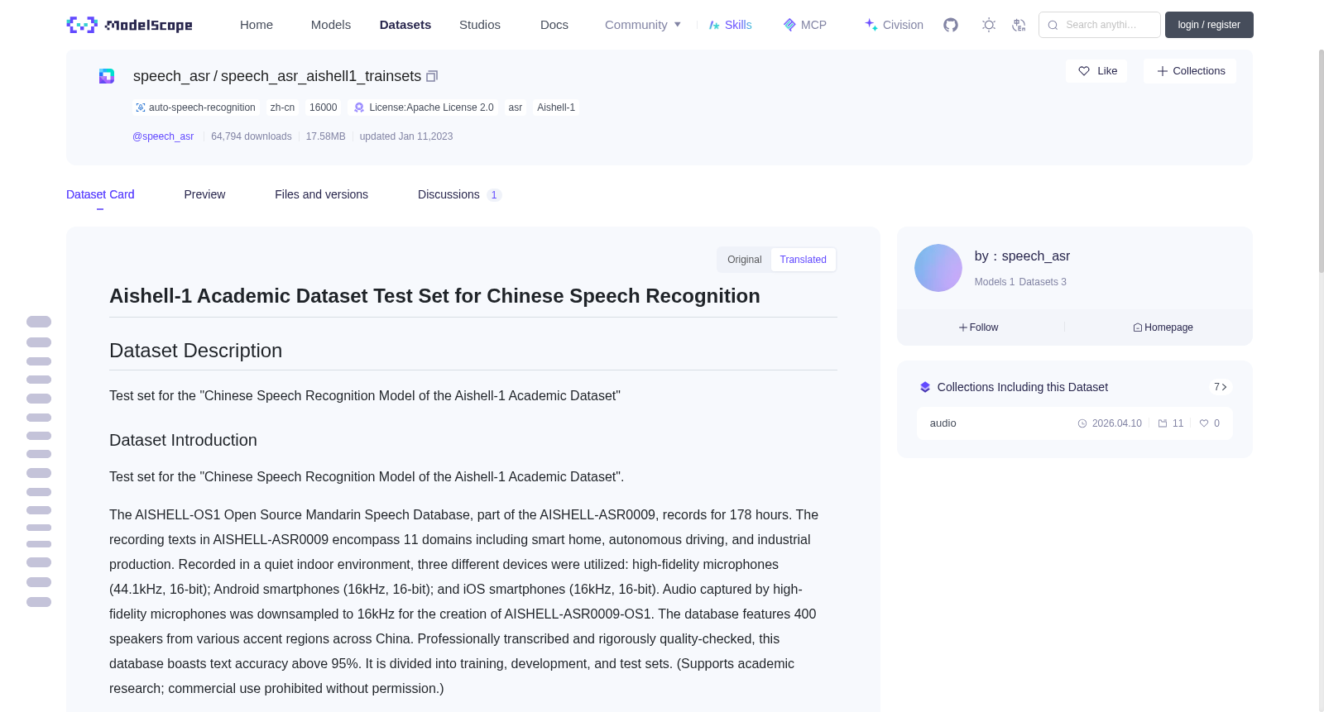The height and width of the screenshot is (712, 1324).
Task: Click the Search anything input field
Action: 1100,25
